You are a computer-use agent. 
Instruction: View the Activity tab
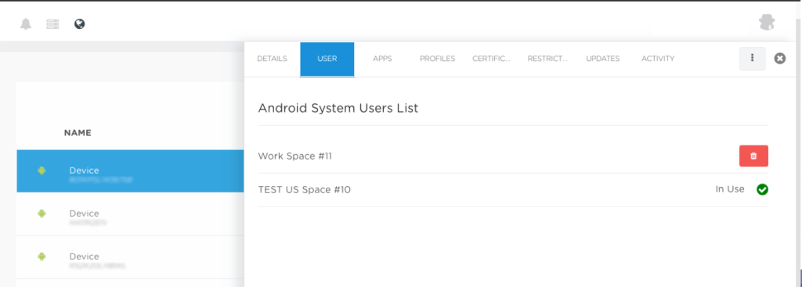point(658,59)
